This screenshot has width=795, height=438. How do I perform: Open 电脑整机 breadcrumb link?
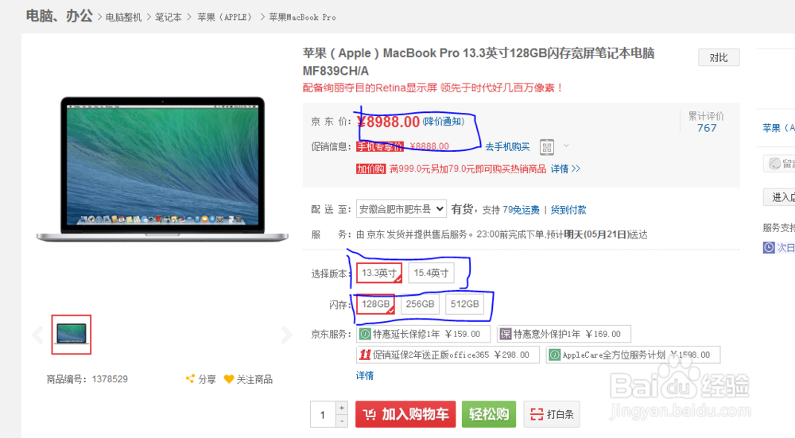[x=124, y=17]
